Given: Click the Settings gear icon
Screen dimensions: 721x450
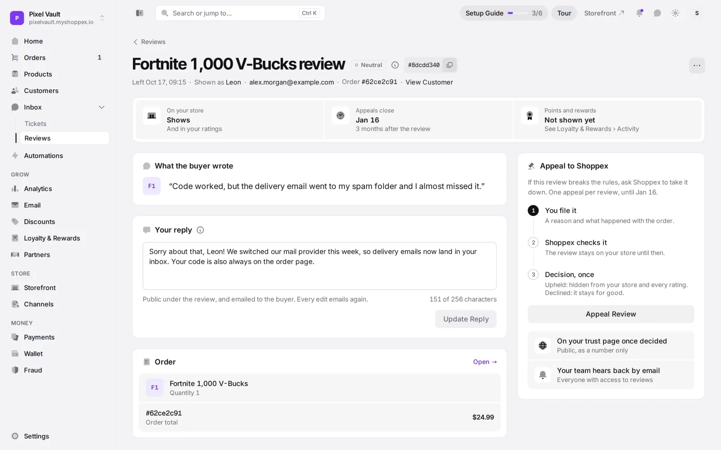Looking at the screenshot, I should tap(15, 436).
